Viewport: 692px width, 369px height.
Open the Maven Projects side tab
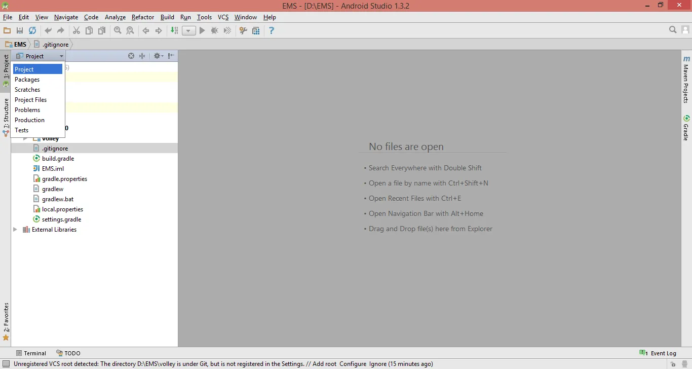[x=686, y=80]
